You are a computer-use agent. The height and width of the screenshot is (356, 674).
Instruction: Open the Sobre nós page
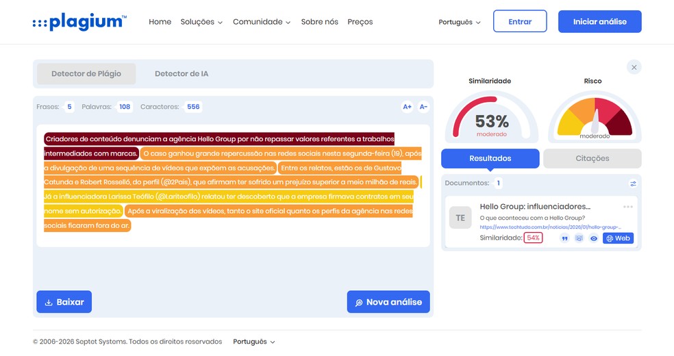[319, 22]
